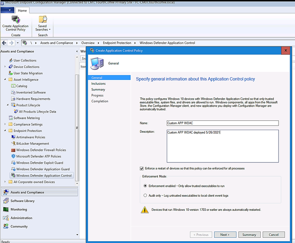Click Overview in the breadcrumb
295x243 pixels.
pos(88,43)
